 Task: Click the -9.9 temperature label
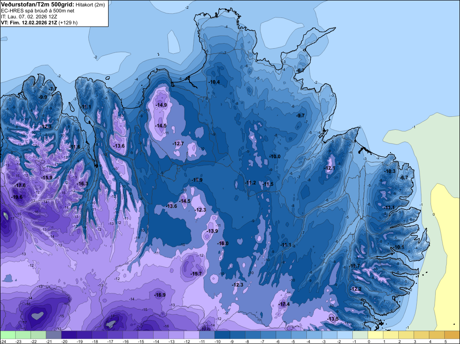click(x=43, y=97)
